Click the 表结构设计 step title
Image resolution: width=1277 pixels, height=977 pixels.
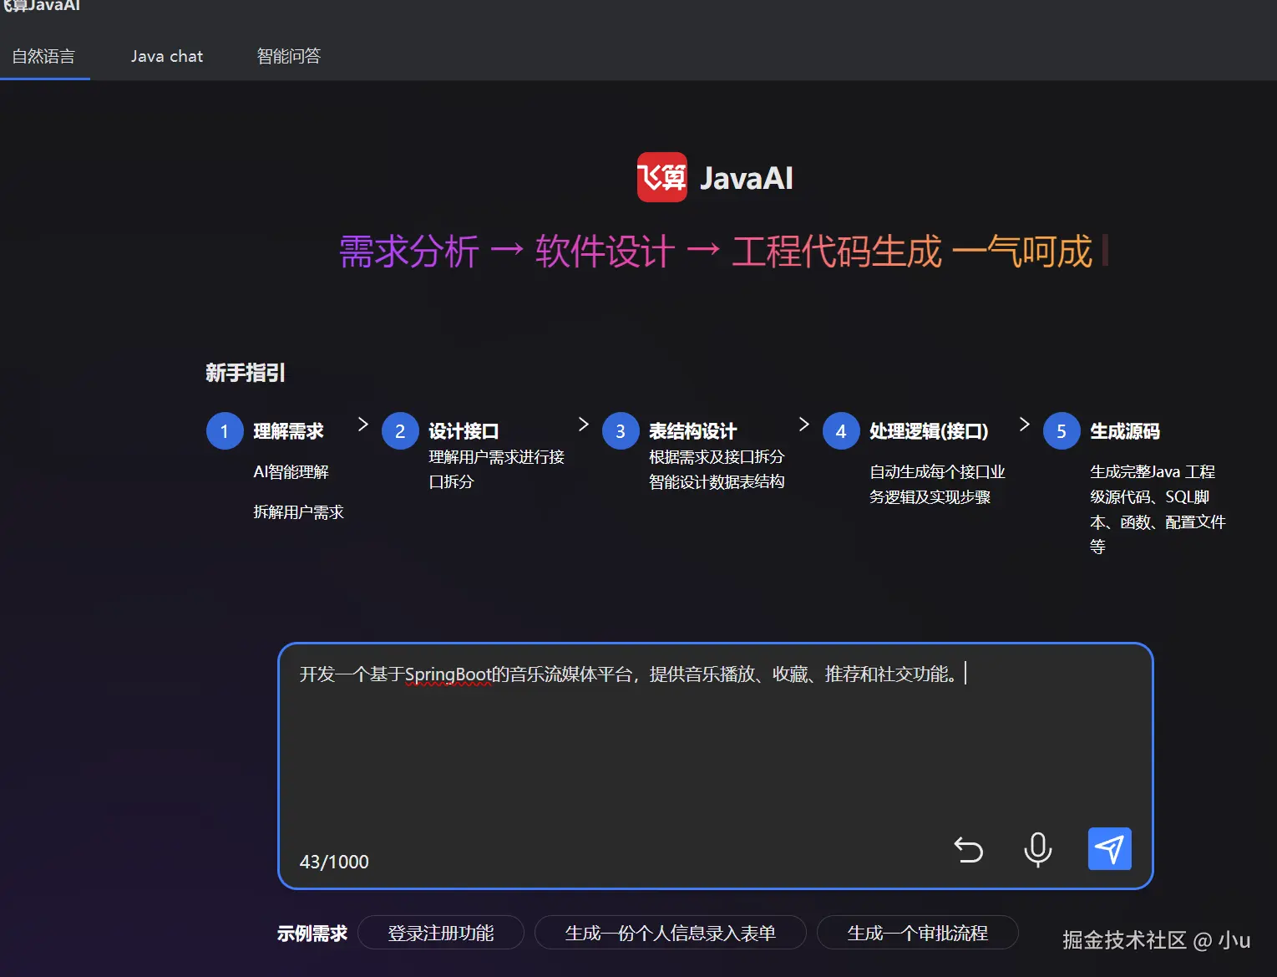coord(693,431)
